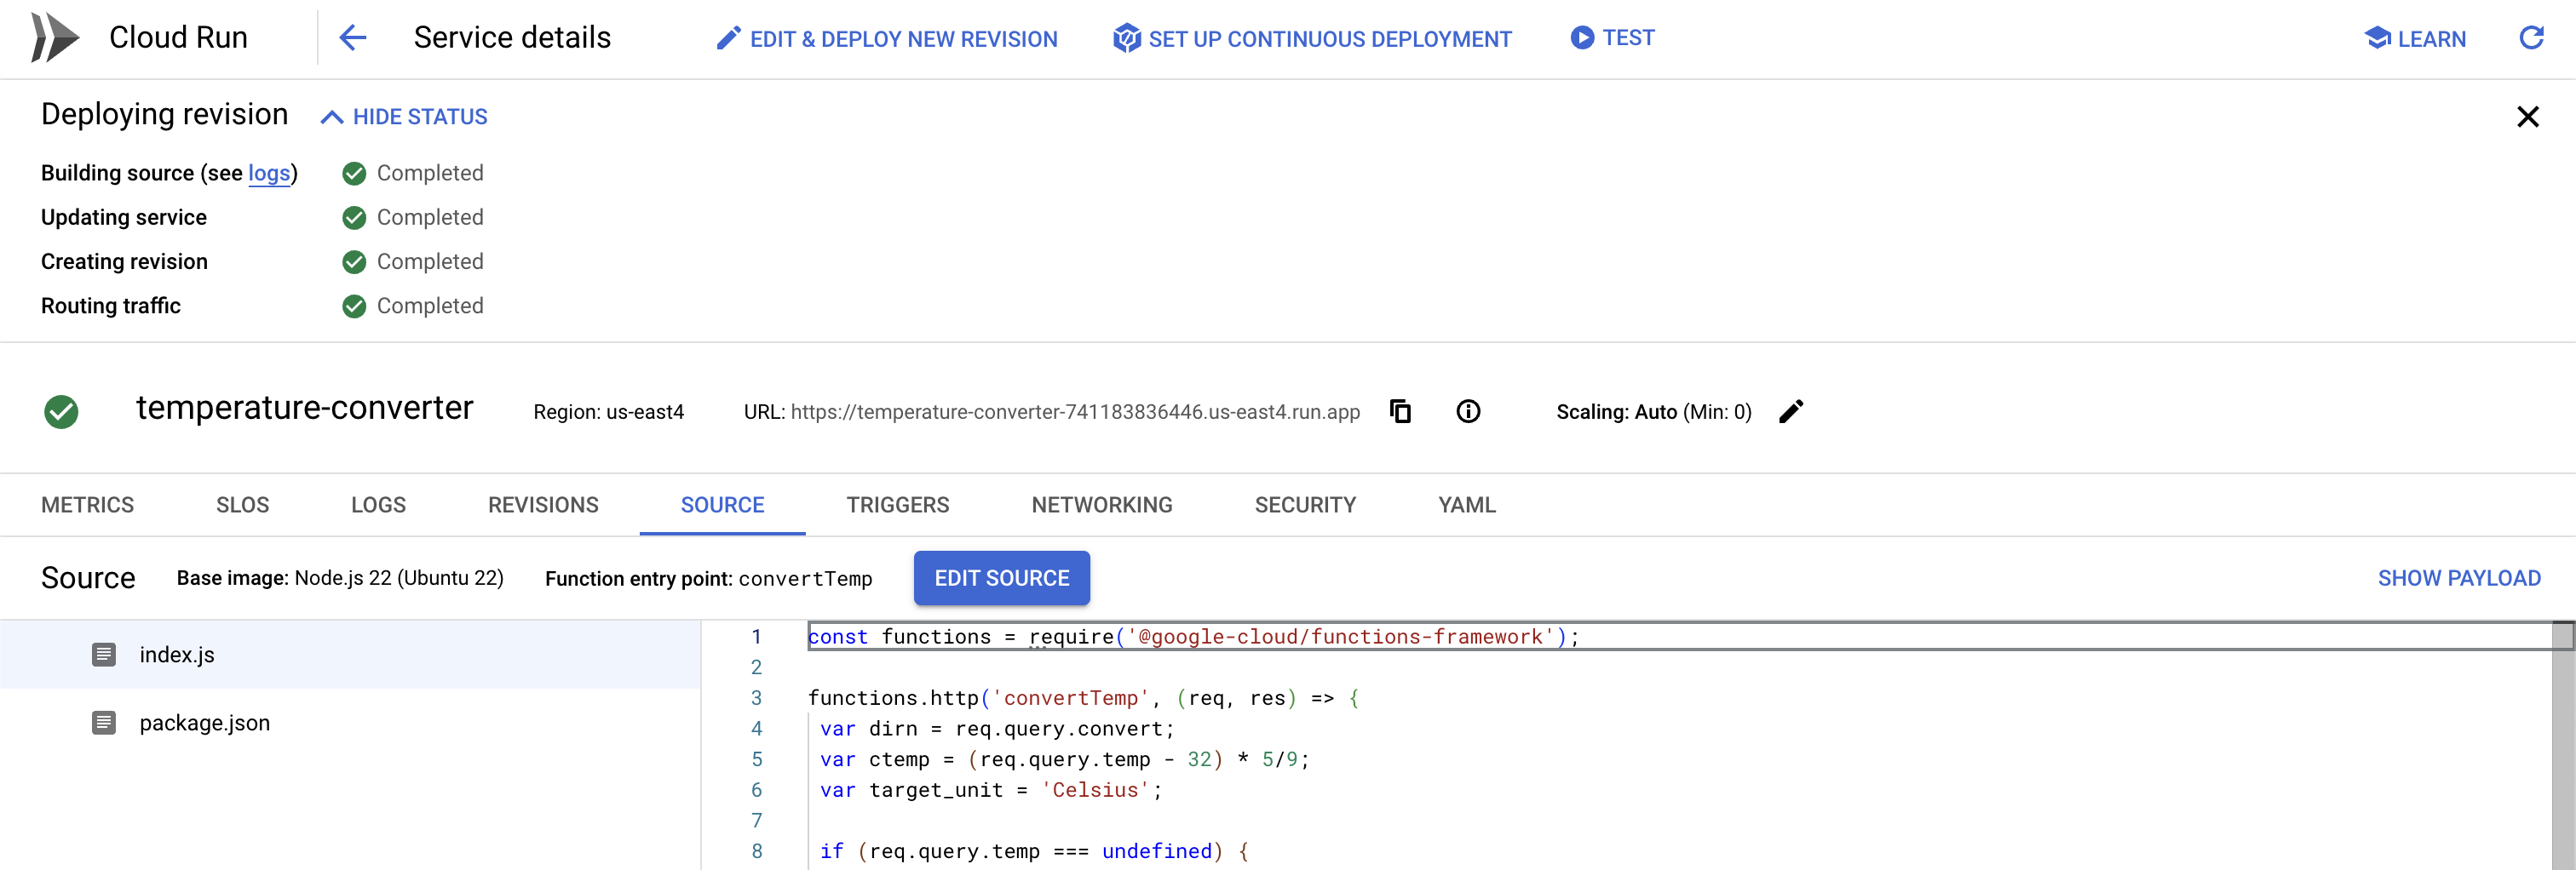
Task: Click the code editor vertical scrollbar
Action: [x=2562, y=745]
